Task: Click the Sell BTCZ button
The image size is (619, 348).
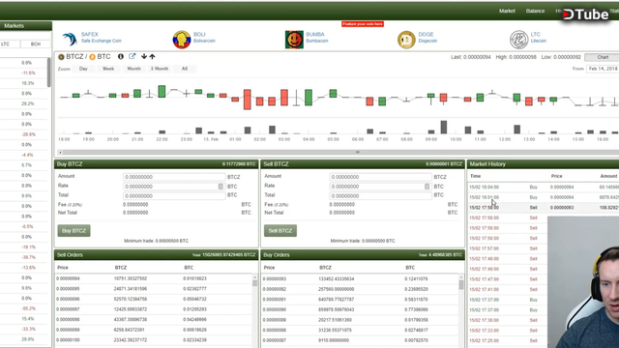Action: point(280,231)
